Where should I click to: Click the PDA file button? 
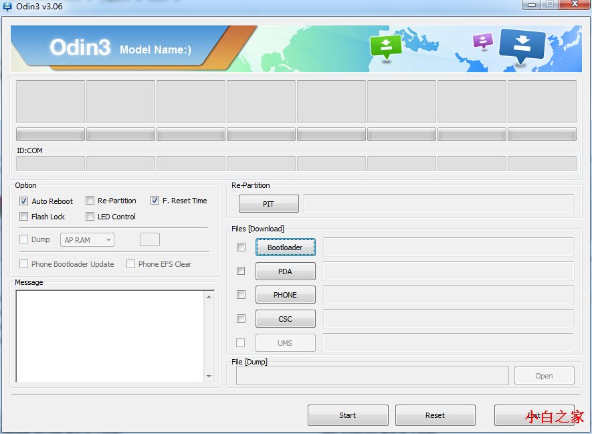[285, 272]
